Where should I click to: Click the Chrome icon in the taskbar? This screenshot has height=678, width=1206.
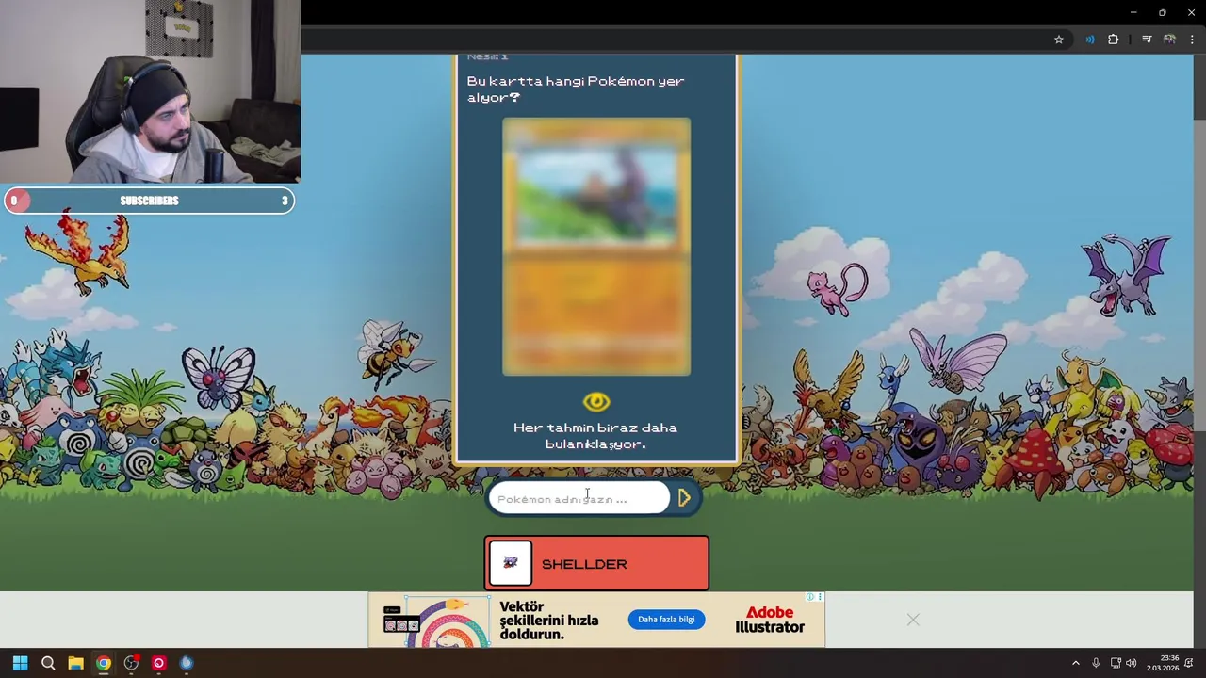(x=104, y=663)
